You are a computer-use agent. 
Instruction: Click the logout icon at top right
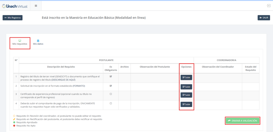coord(268,6)
